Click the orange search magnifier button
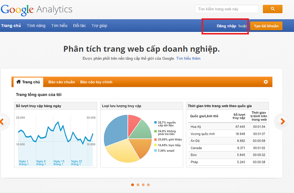This screenshot has height=193, width=294. (x=272, y=9)
